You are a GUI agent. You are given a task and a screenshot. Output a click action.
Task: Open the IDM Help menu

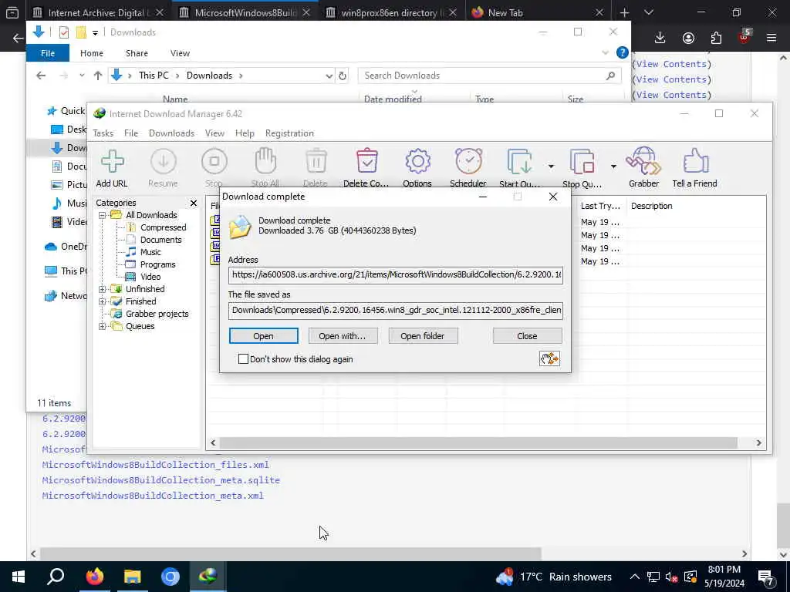pyautogui.click(x=245, y=133)
